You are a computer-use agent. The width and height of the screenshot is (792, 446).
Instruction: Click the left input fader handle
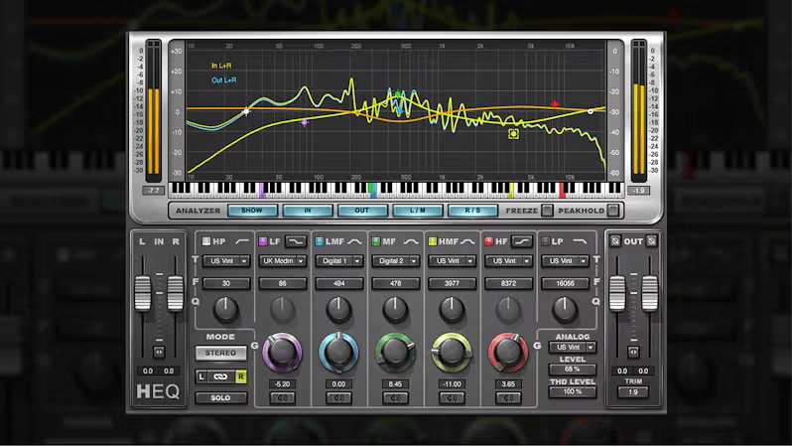click(x=143, y=293)
